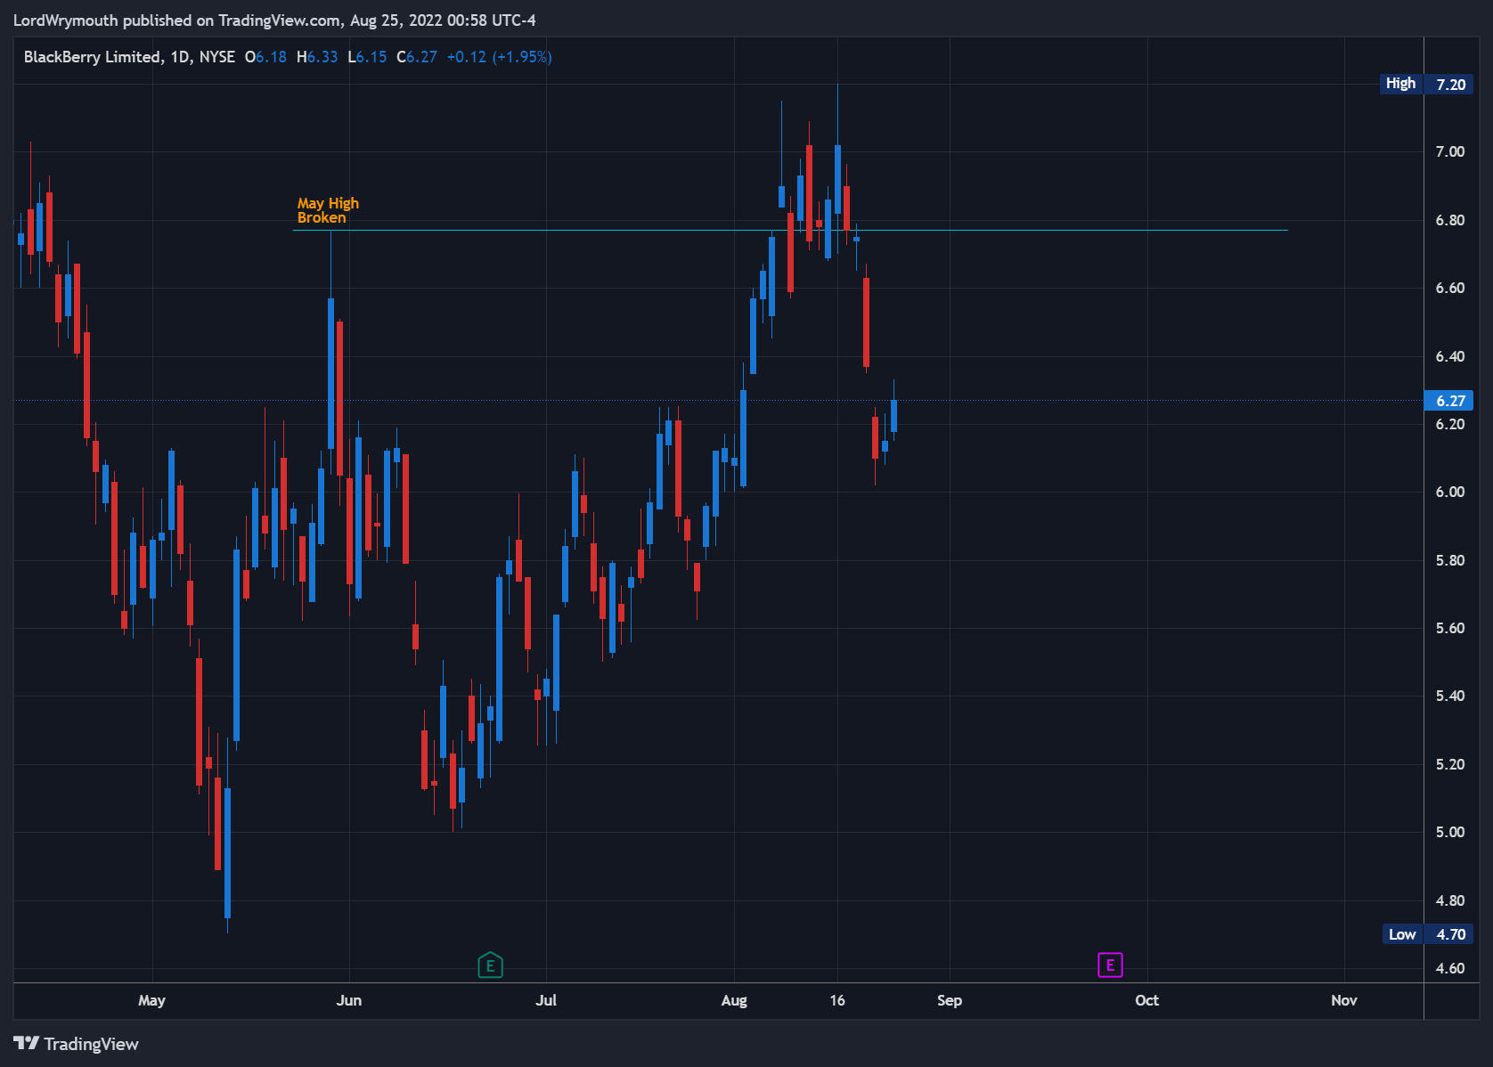Click the 7.00 price scale label
The height and width of the screenshot is (1067, 1493).
point(1450,151)
